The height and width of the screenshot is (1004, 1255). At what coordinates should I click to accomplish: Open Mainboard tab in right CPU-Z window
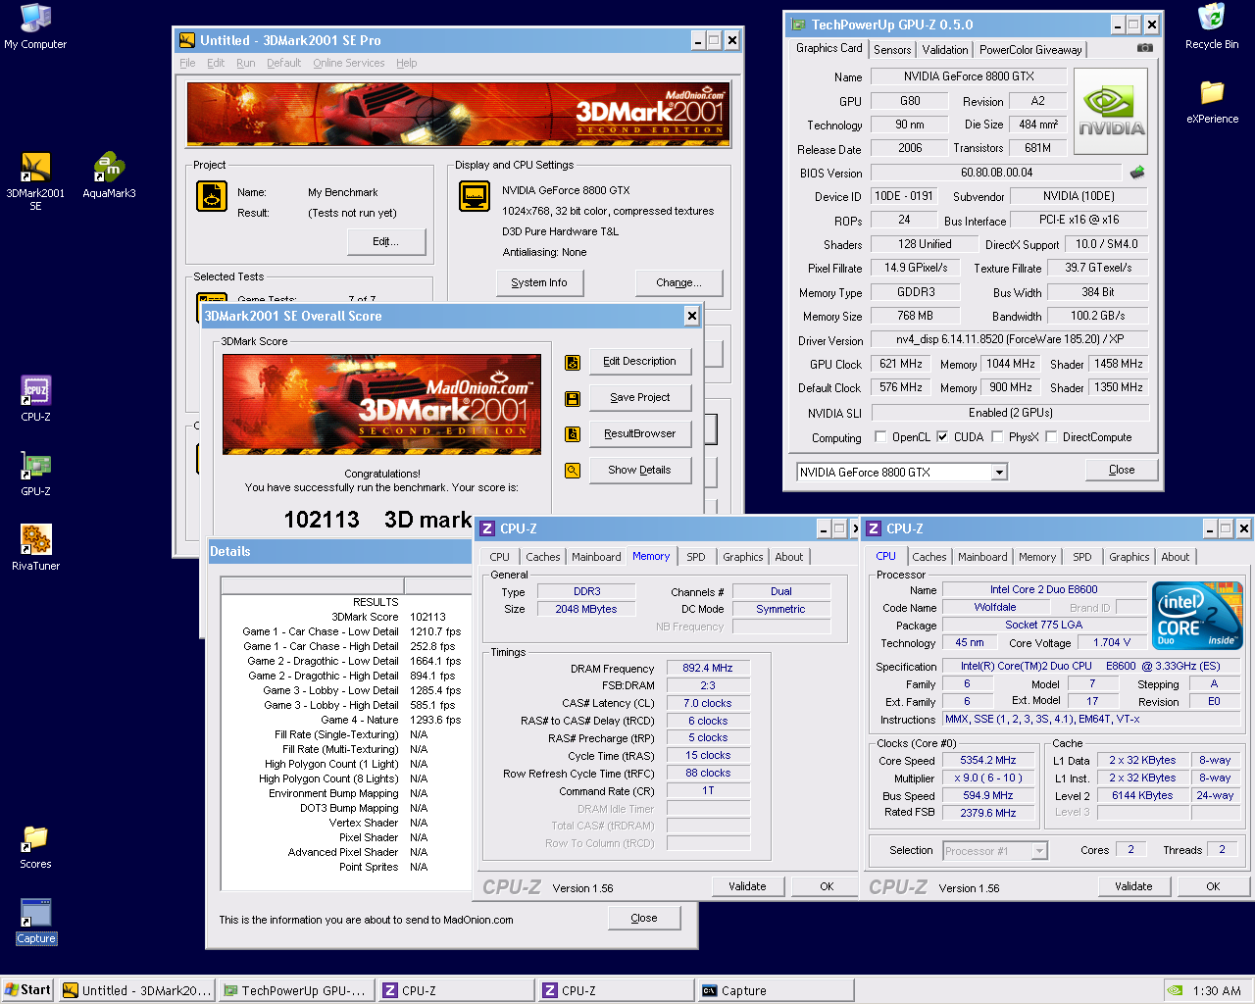(x=983, y=557)
